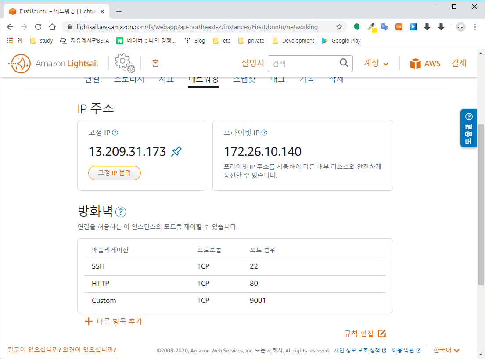
Task: Open a new browser tab
Action: pyautogui.click(x=119, y=11)
